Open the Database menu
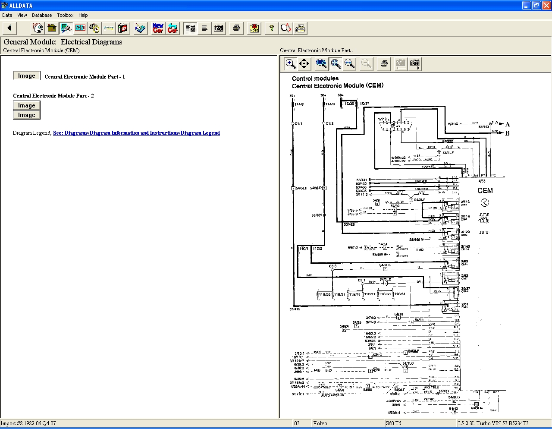The width and height of the screenshot is (552, 429). (x=42, y=15)
